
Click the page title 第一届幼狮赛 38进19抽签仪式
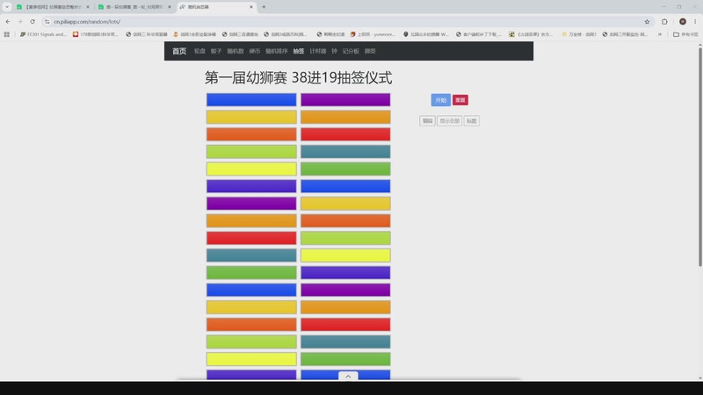point(299,77)
